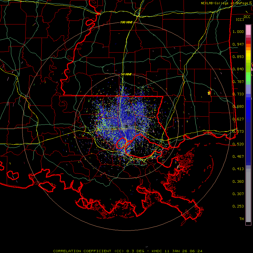
Task: Click the [CC] legend title
Action: 240,19
